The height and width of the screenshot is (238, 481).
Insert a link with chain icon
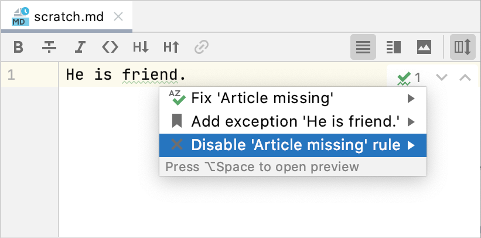202,47
